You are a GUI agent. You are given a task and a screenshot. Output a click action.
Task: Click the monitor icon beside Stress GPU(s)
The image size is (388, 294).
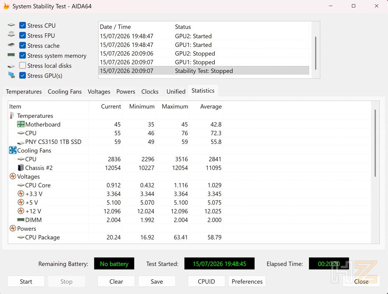pyautogui.click(x=11, y=75)
